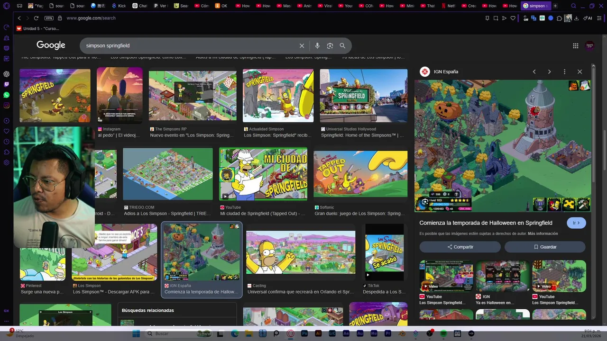Open the Actualidad Simpson snowy thumbnail
Viewport: 607px width, 341px height.
coord(278,96)
